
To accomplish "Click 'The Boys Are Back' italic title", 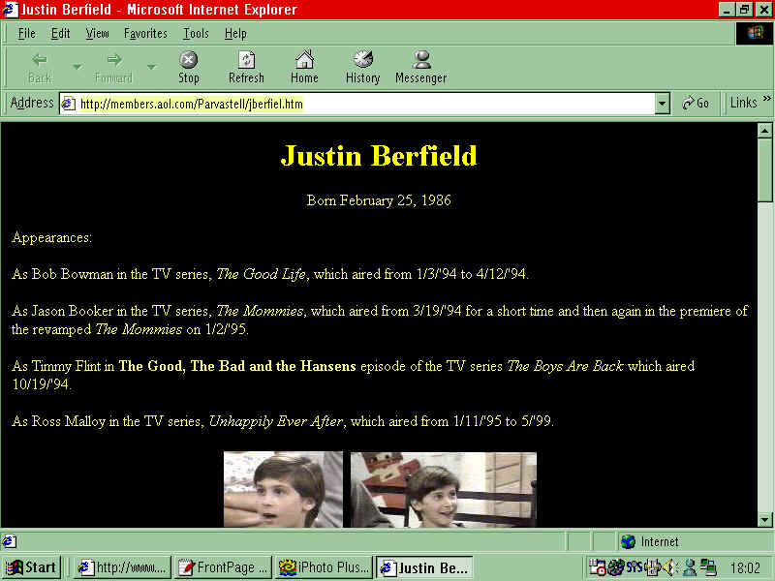I will pos(565,366).
